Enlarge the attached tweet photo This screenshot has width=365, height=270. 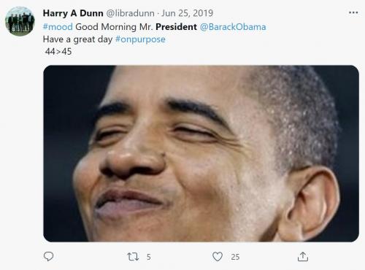tap(201, 153)
